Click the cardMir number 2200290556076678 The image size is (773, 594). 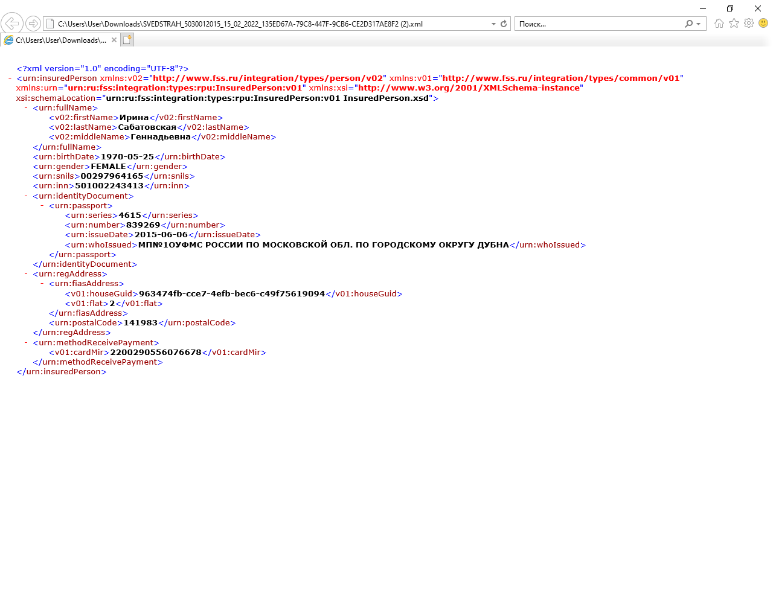click(x=156, y=353)
